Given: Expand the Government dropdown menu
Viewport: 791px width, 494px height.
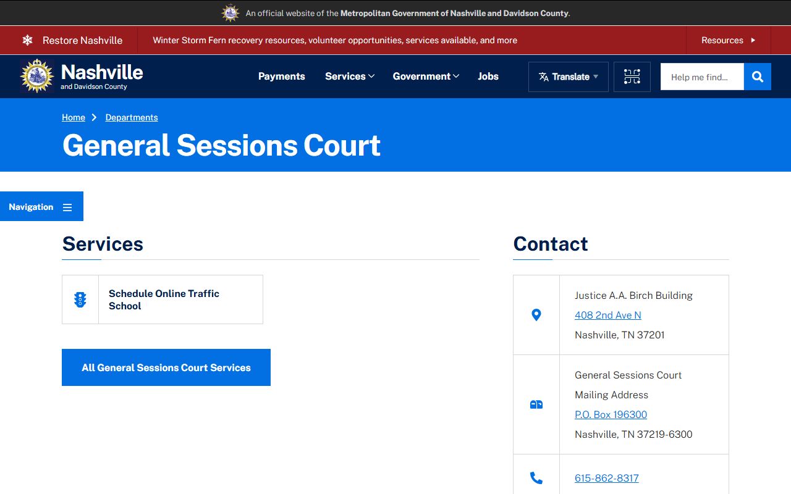Looking at the screenshot, I should coord(426,77).
